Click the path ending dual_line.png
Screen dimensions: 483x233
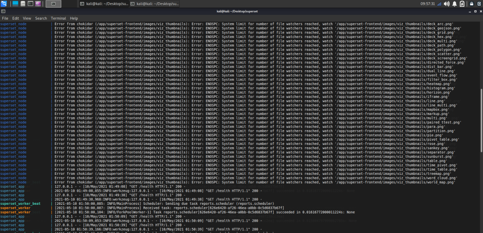(x=396, y=71)
